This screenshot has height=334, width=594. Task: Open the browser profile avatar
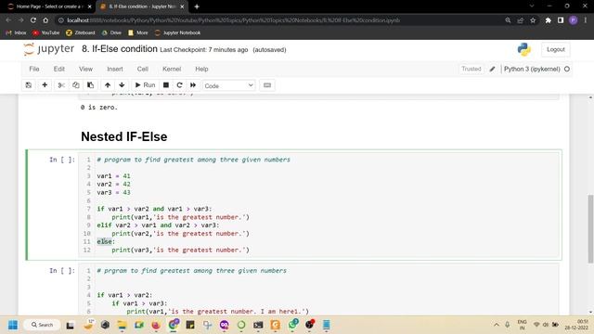[573, 20]
